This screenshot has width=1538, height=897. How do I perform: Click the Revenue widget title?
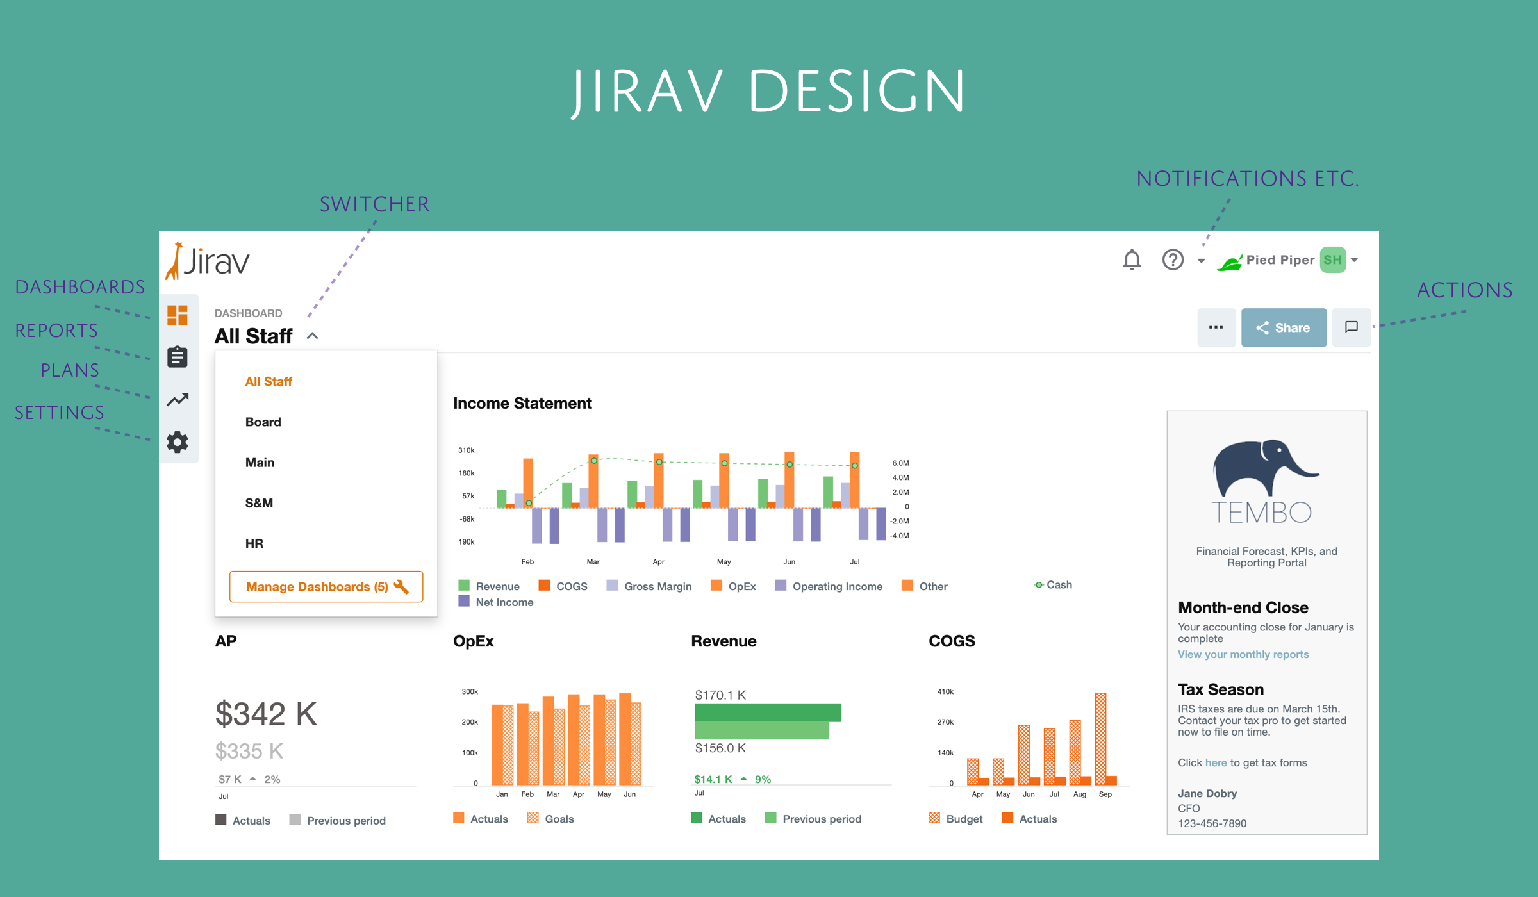point(724,641)
